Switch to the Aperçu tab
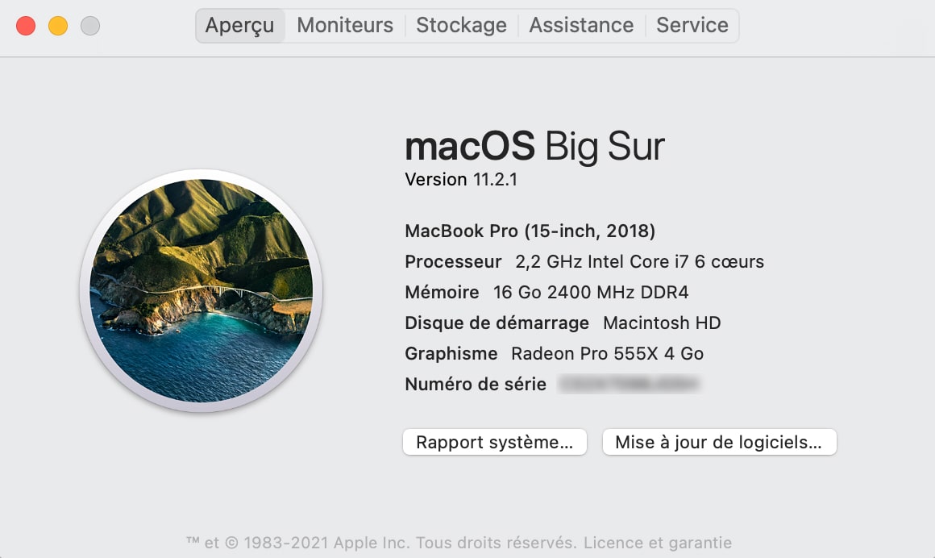The width and height of the screenshot is (935, 558). [239, 25]
